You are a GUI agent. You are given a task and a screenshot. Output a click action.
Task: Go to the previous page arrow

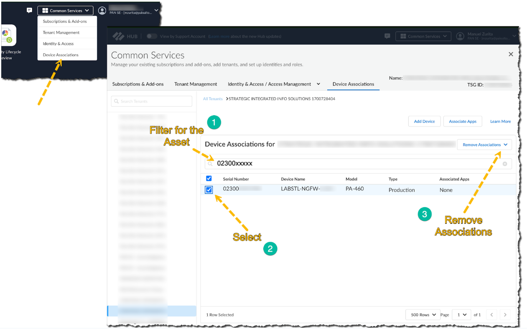492,315
